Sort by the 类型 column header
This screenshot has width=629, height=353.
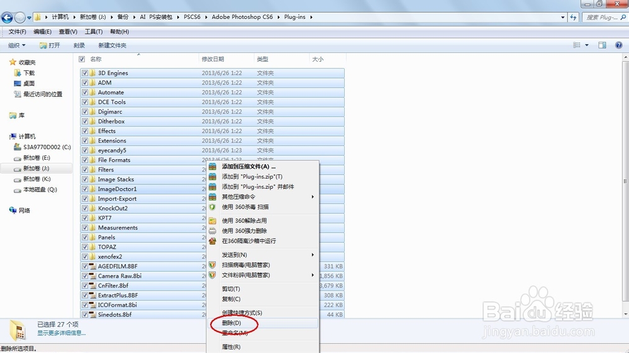[x=262, y=59]
